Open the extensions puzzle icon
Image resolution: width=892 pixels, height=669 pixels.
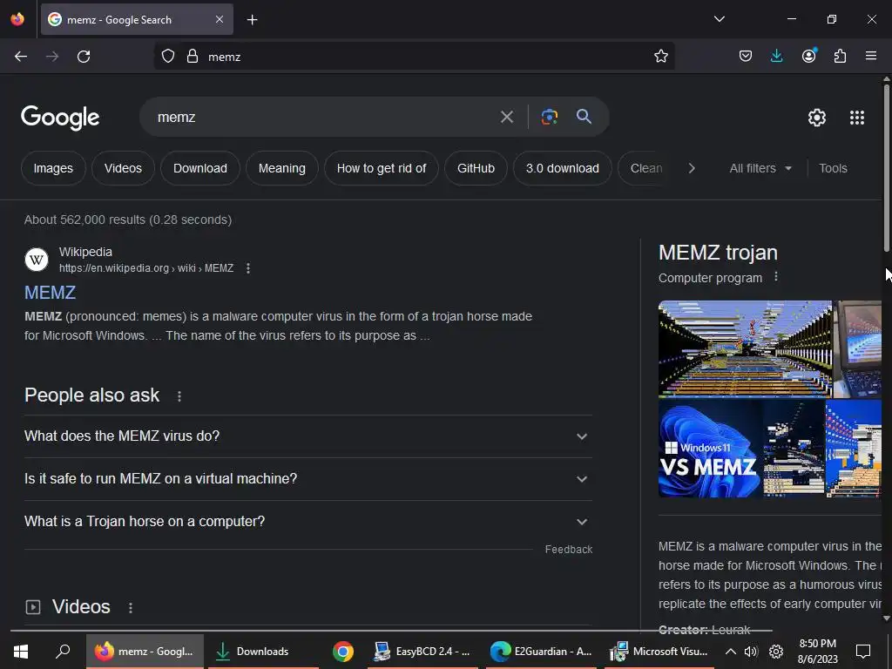coord(840,57)
